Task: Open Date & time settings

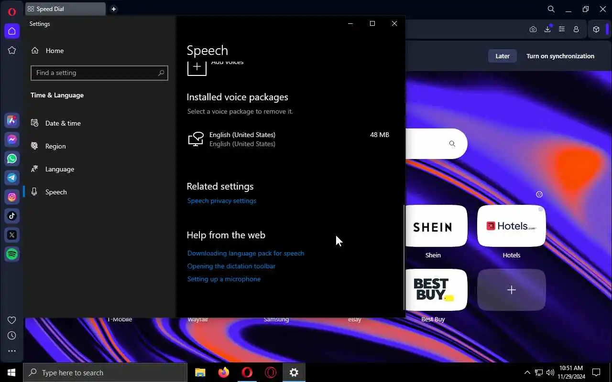Action: (x=100, y=123)
